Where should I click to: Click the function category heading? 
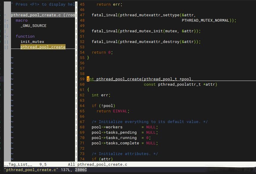(25, 36)
